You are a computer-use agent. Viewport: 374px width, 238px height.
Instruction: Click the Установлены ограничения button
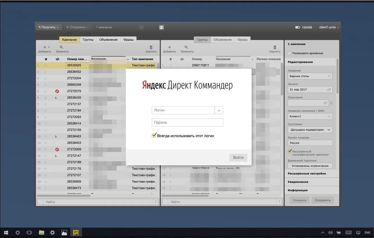pos(310,166)
